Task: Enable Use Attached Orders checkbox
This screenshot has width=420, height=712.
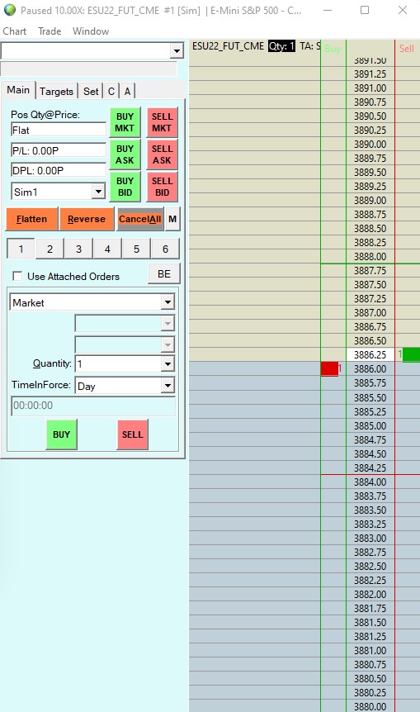Action: 17,276
